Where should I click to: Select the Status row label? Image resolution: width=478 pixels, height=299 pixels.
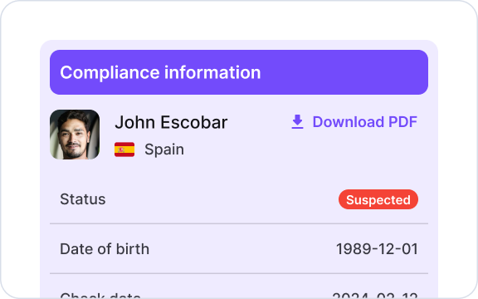pyautogui.click(x=83, y=199)
